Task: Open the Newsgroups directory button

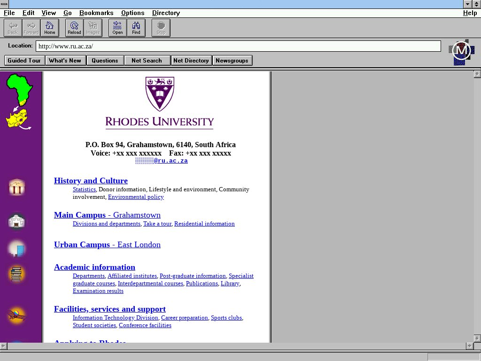Action: point(232,60)
